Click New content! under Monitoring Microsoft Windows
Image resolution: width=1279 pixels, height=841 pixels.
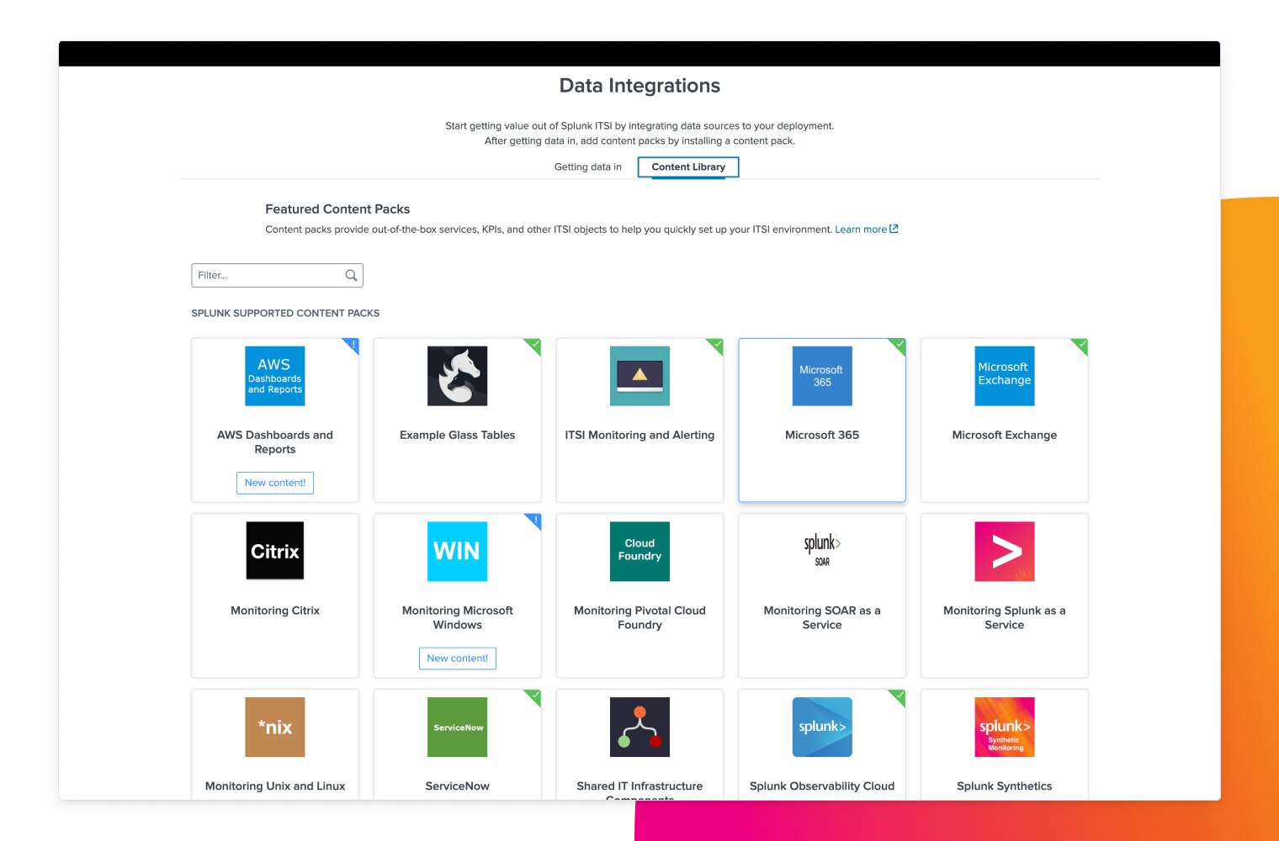tap(457, 658)
